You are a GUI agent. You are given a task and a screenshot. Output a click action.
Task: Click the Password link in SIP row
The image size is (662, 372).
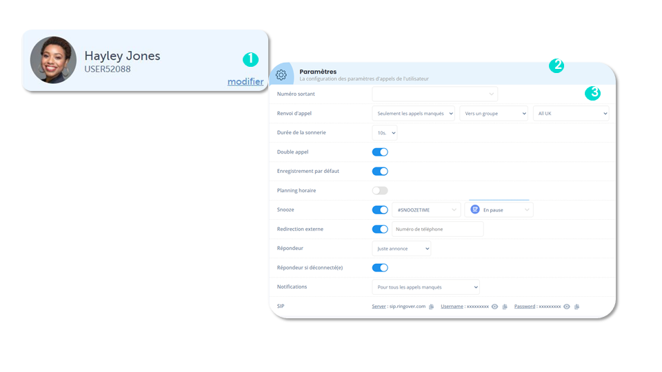point(524,307)
